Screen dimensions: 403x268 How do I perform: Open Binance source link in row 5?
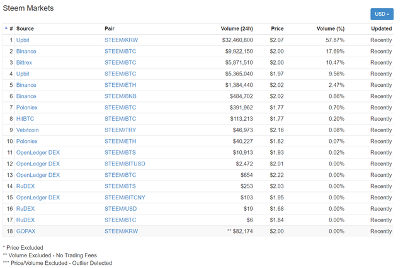click(26, 85)
